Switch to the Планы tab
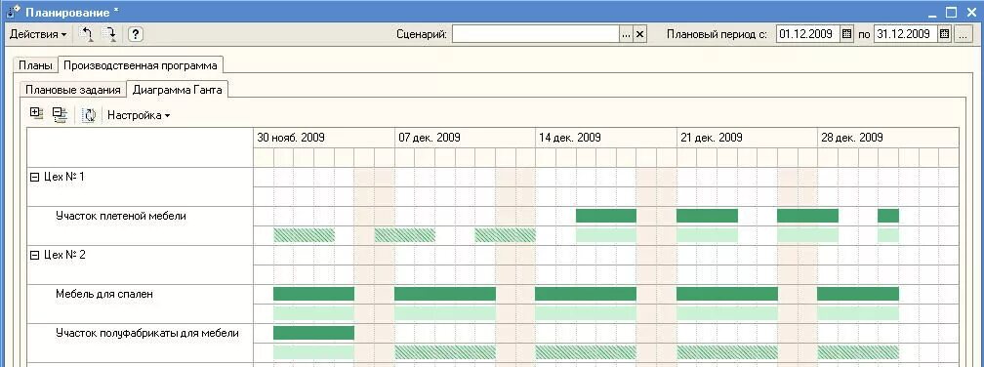Screen dimensions: 984x367 (x=35, y=65)
